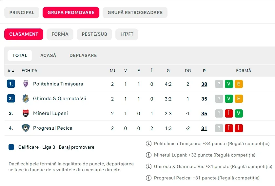Sort the table by the DG goal difference header
This screenshot has width=275, height=186.
188,71
